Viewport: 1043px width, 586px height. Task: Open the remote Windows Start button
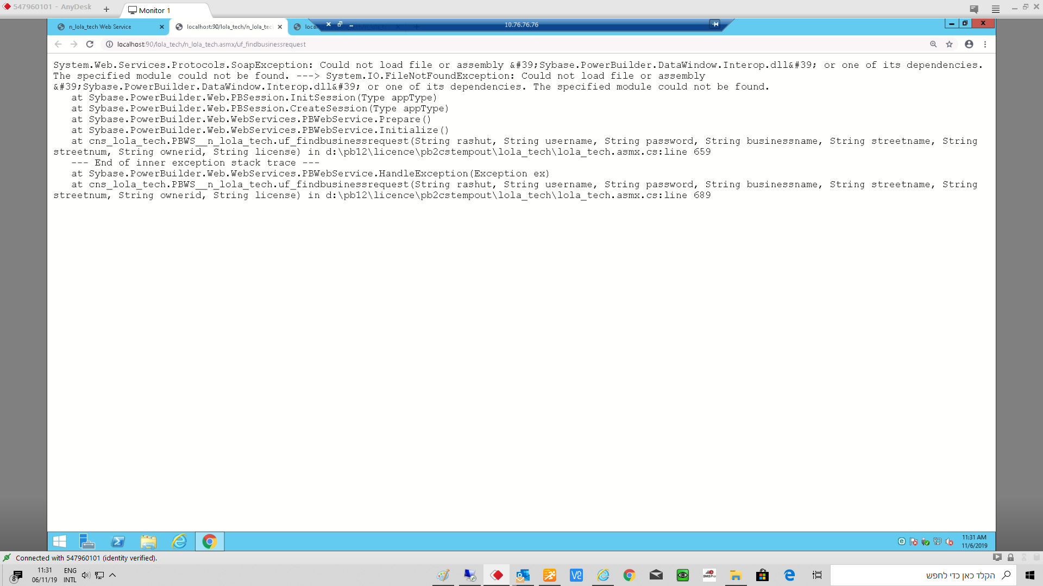point(60,541)
